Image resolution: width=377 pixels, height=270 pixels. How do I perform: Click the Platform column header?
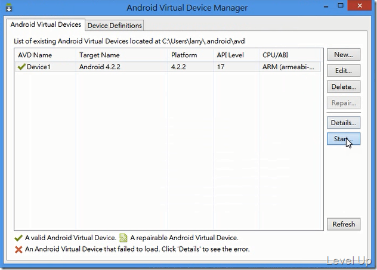point(190,55)
